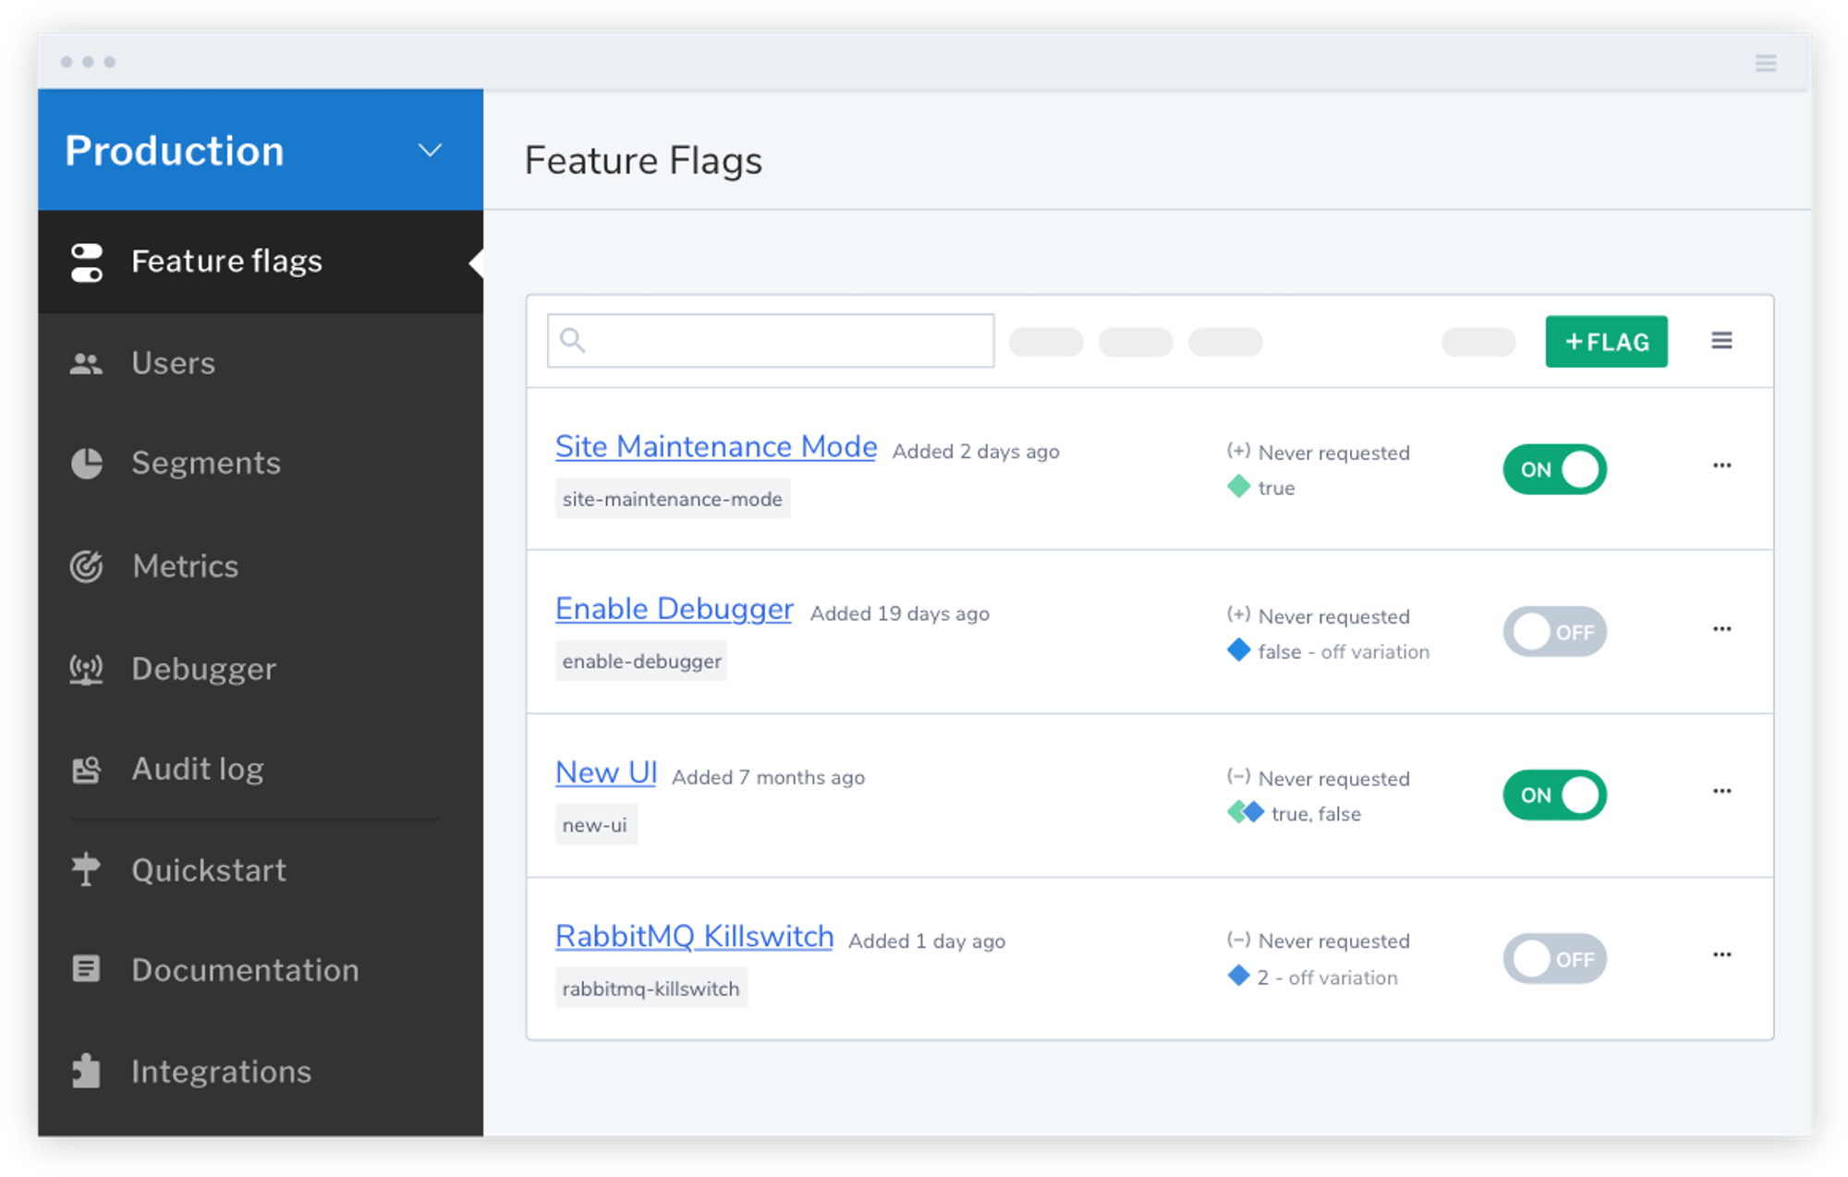
Task: Open the New UI flag details
Action: pos(605,771)
